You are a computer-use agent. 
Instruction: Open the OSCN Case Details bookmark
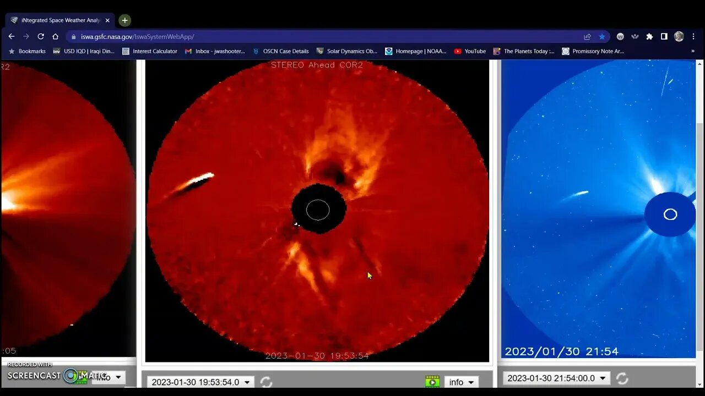coord(280,51)
